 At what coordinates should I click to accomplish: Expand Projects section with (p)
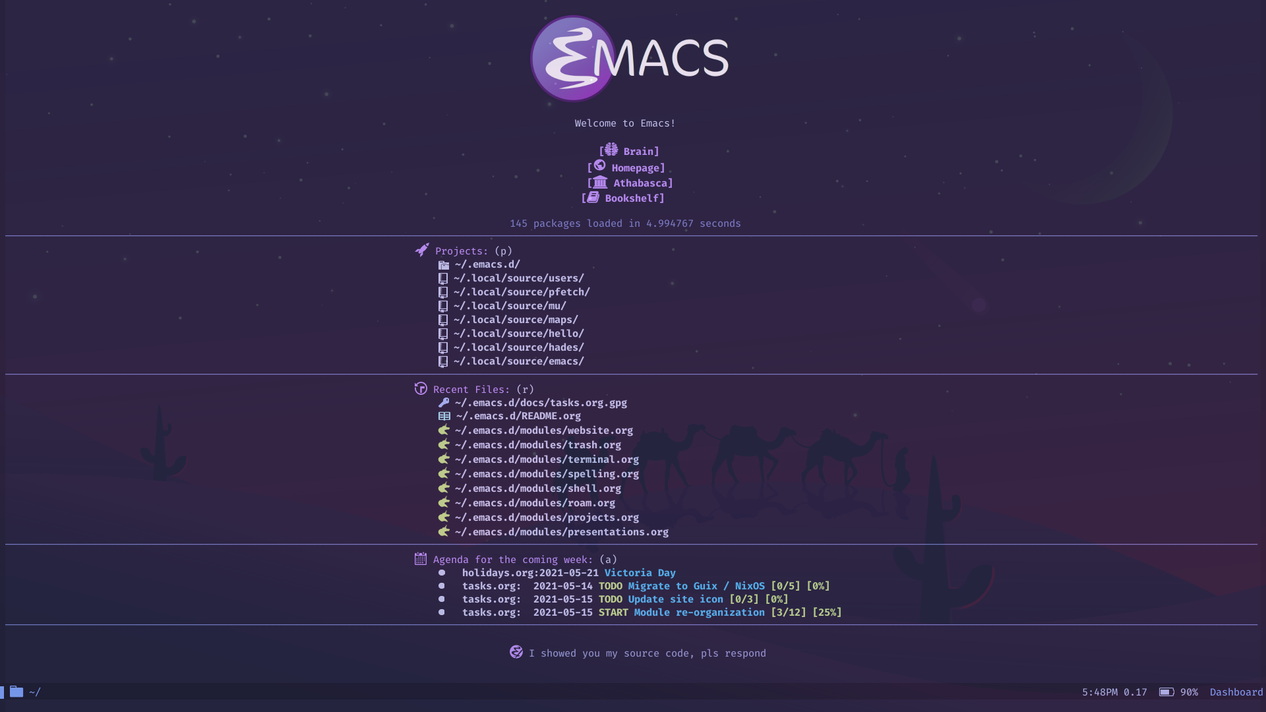(461, 251)
